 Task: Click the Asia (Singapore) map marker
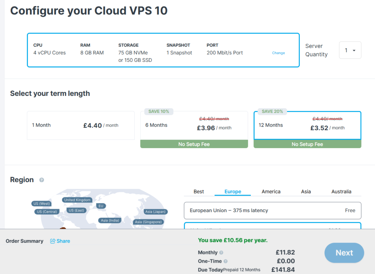click(x=148, y=222)
